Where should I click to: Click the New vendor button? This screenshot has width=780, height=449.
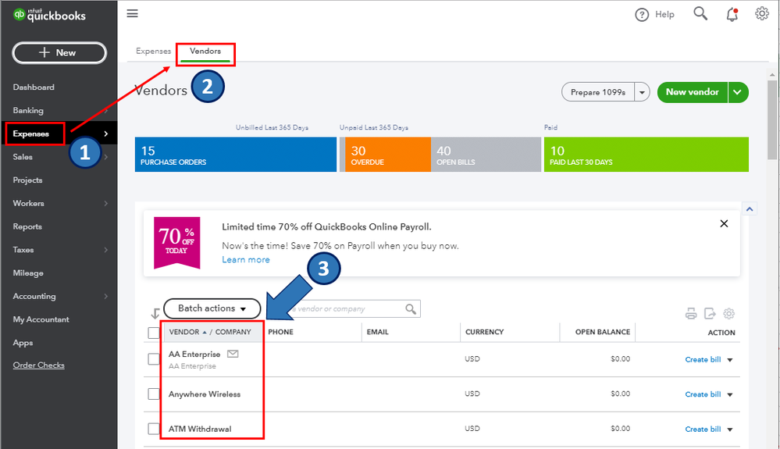(x=693, y=92)
